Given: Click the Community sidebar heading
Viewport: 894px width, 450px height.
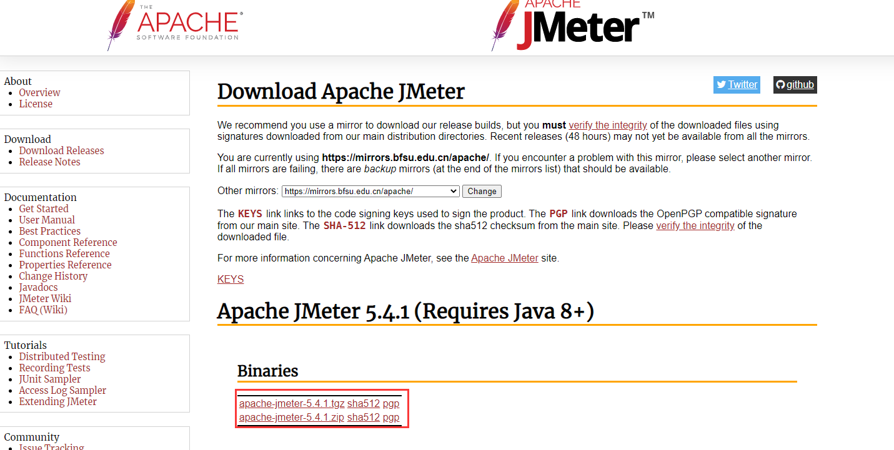Looking at the screenshot, I should pyautogui.click(x=32, y=437).
